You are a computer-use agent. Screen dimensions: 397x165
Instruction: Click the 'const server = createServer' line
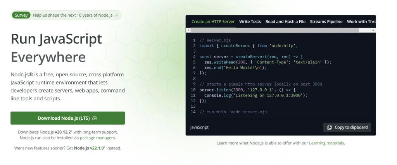(251, 57)
